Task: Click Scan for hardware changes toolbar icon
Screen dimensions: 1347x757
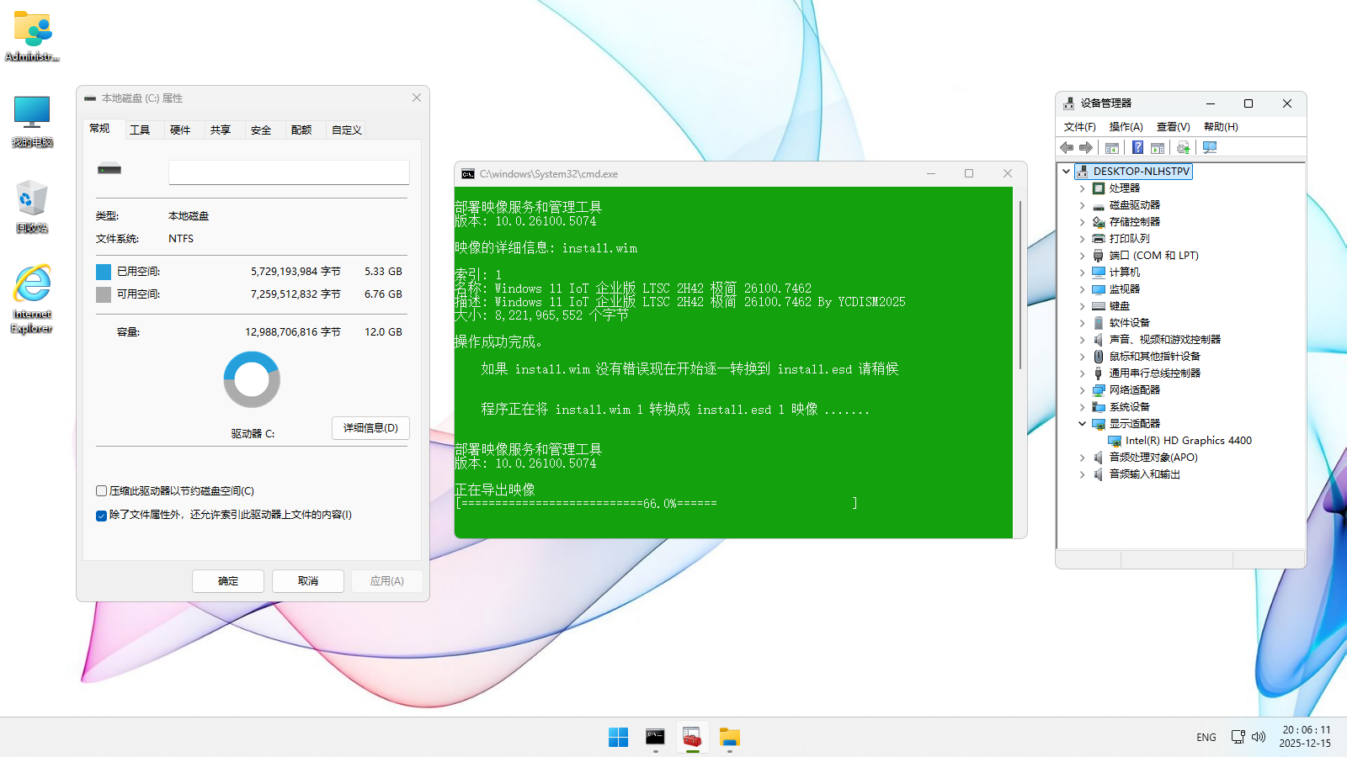Action: tap(1210, 148)
